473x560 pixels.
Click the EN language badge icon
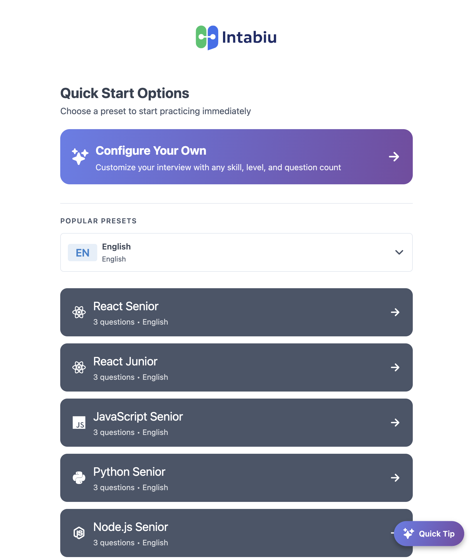[82, 252]
